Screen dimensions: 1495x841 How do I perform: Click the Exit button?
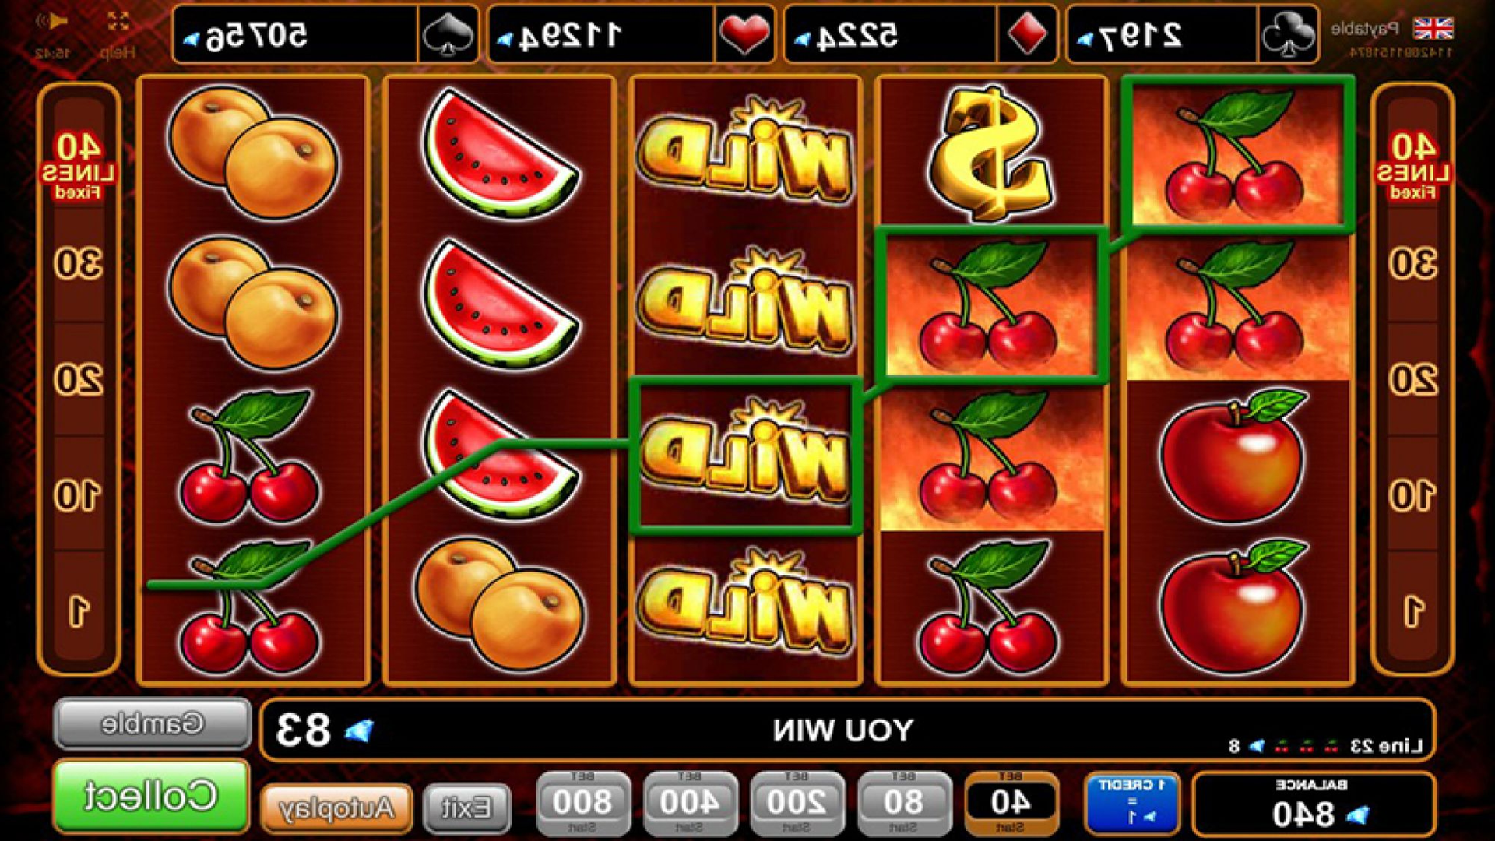tap(467, 810)
